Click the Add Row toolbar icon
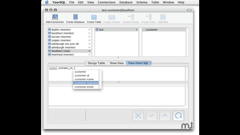This screenshot has width=240, height=135. pos(163,17)
